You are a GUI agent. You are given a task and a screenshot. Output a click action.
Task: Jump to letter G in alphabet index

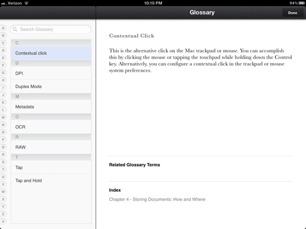3,73
